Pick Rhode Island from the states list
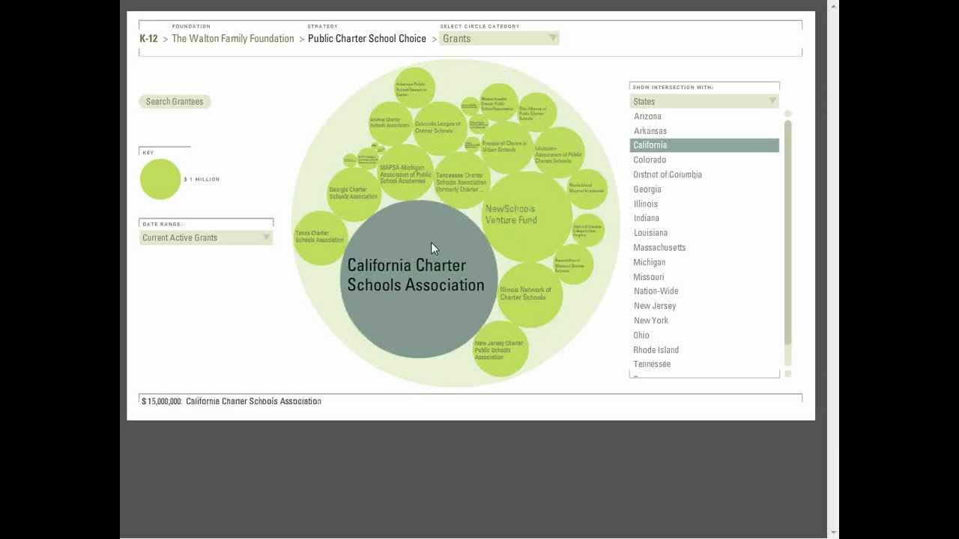This screenshot has width=959, height=539. click(656, 350)
